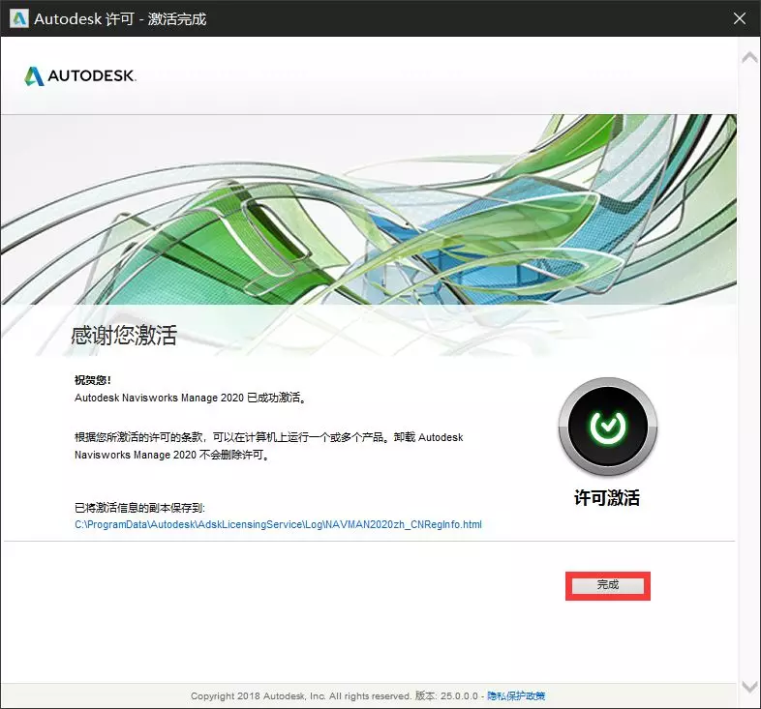Click the green license activated checkmark icon
Image resolution: width=761 pixels, height=709 pixels.
[x=608, y=427]
